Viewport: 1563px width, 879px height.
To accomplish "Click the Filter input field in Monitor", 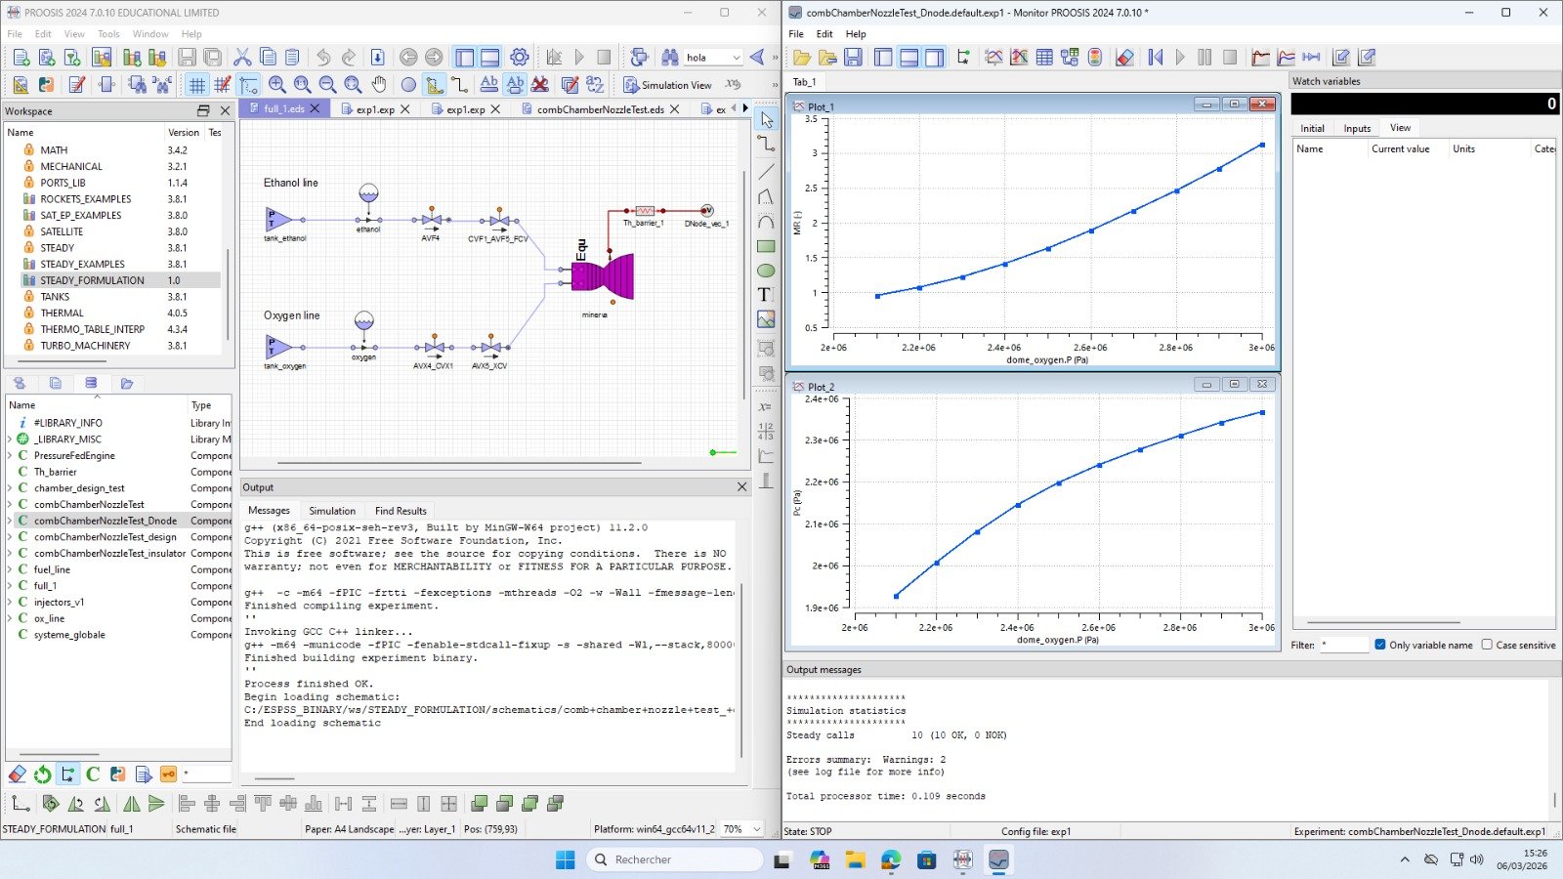I will (1343, 645).
